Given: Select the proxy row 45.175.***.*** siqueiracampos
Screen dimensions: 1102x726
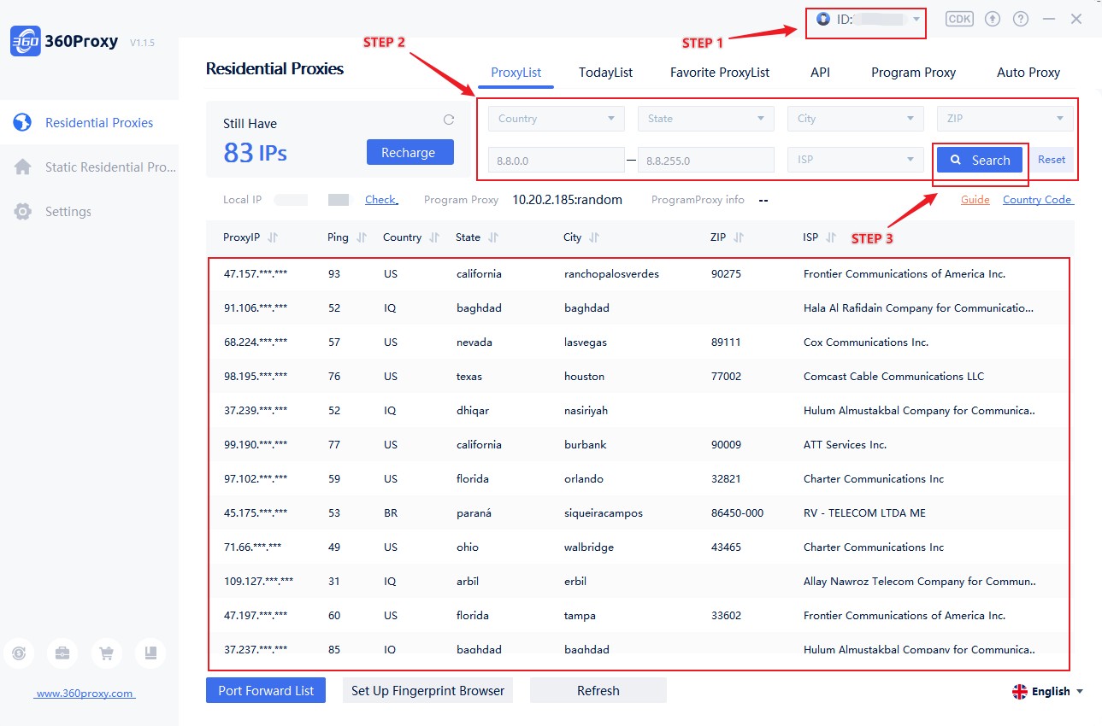Looking at the screenshot, I should point(639,513).
